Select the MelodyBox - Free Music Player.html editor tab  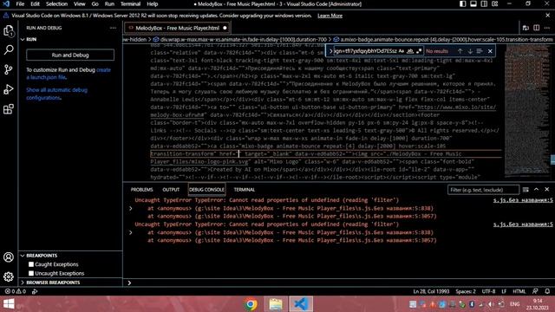177,28
